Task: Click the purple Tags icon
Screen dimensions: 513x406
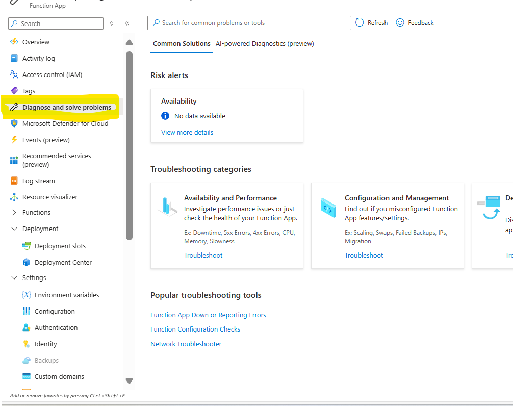Action: pos(14,91)
